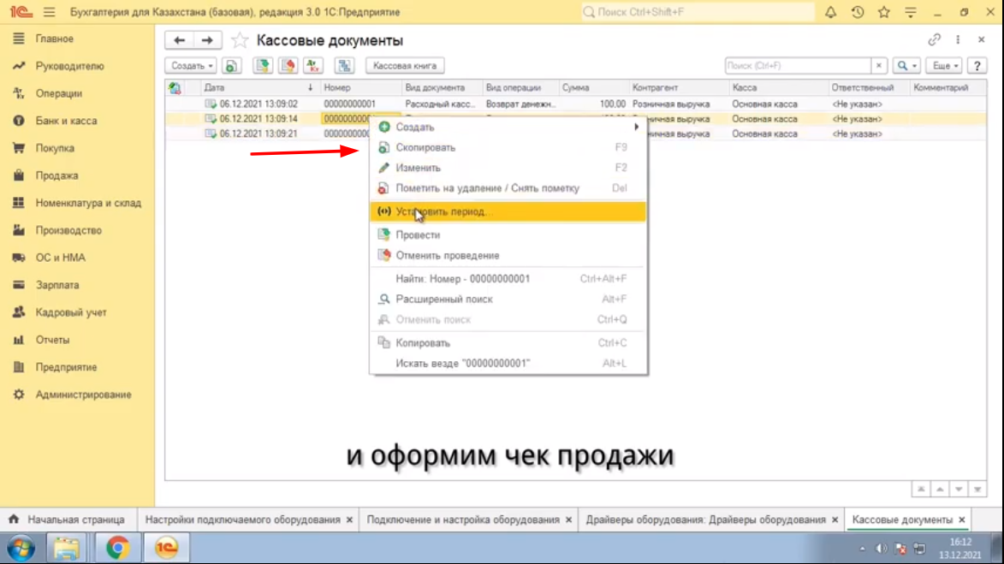
Task: Choose Копировать in context menu
Action: 508,343
